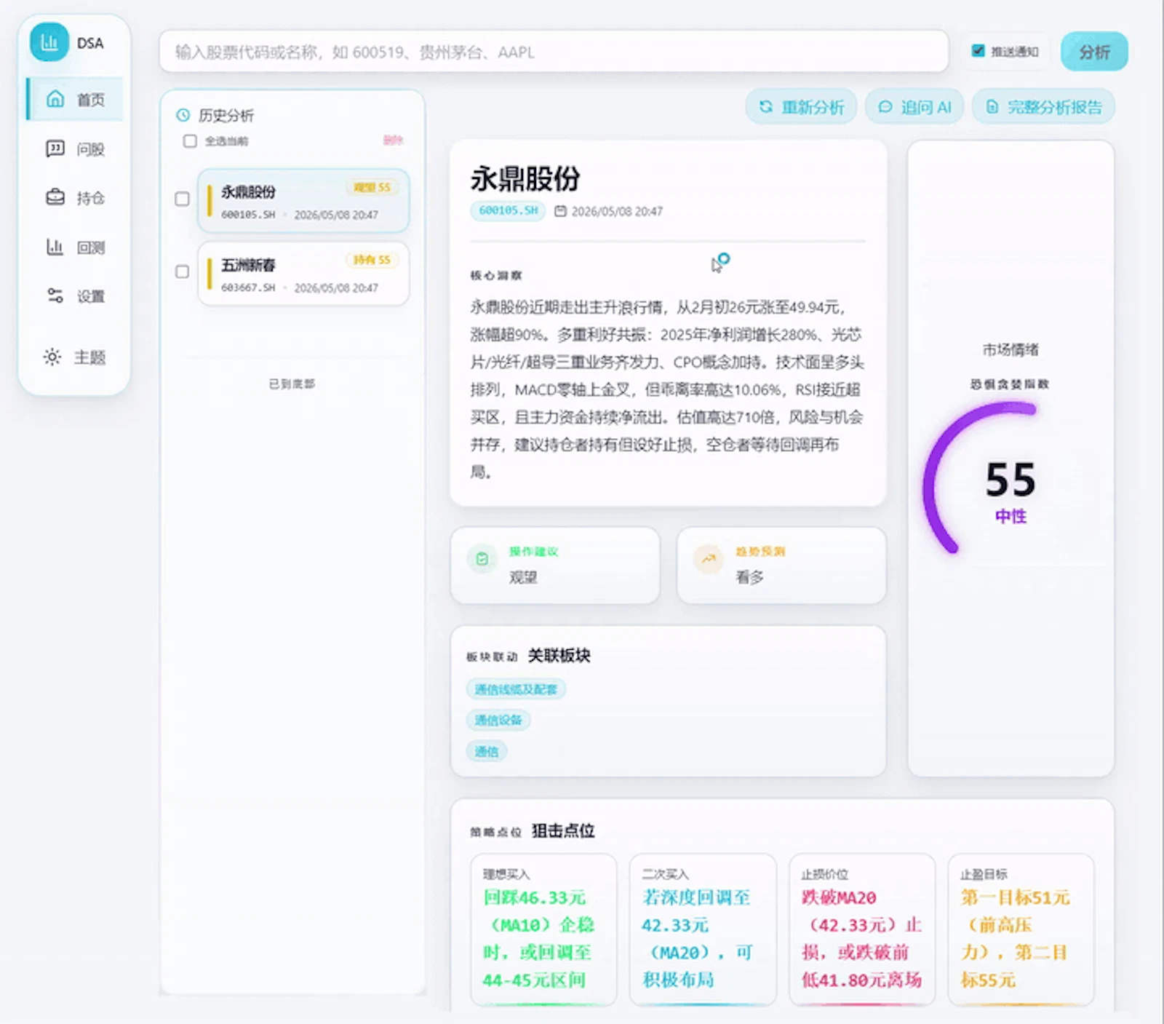Click the 止损价位 price card

862,929
